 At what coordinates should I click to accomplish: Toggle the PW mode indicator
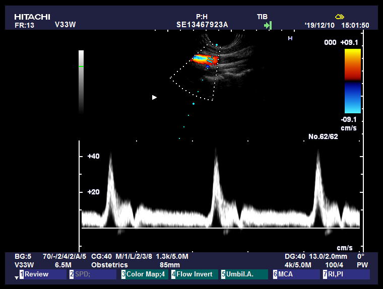tap(362, 265)
